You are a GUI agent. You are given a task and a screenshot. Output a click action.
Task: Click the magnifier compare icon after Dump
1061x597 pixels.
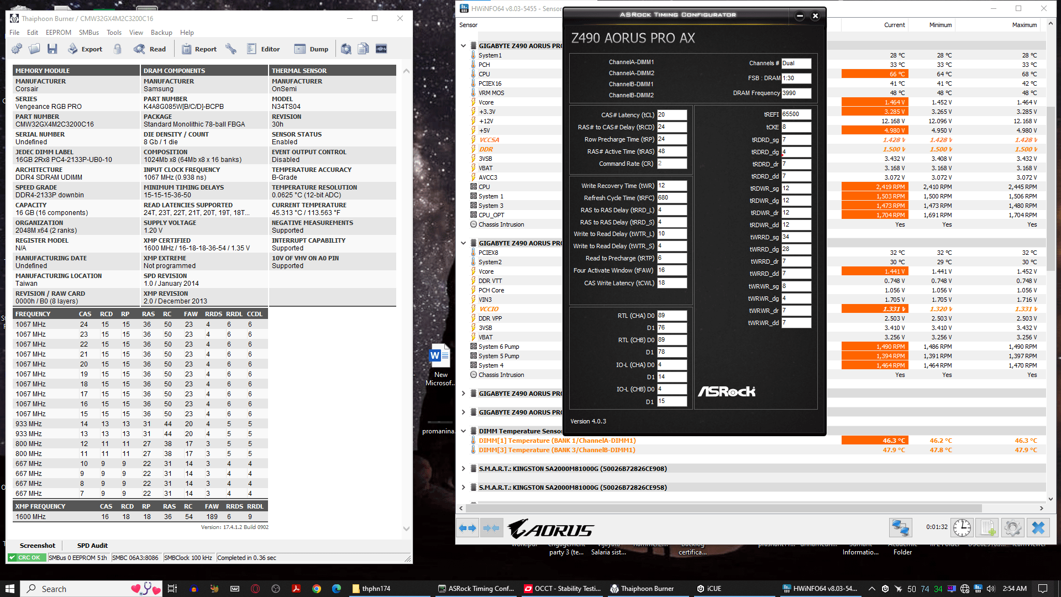pos(346,49)
